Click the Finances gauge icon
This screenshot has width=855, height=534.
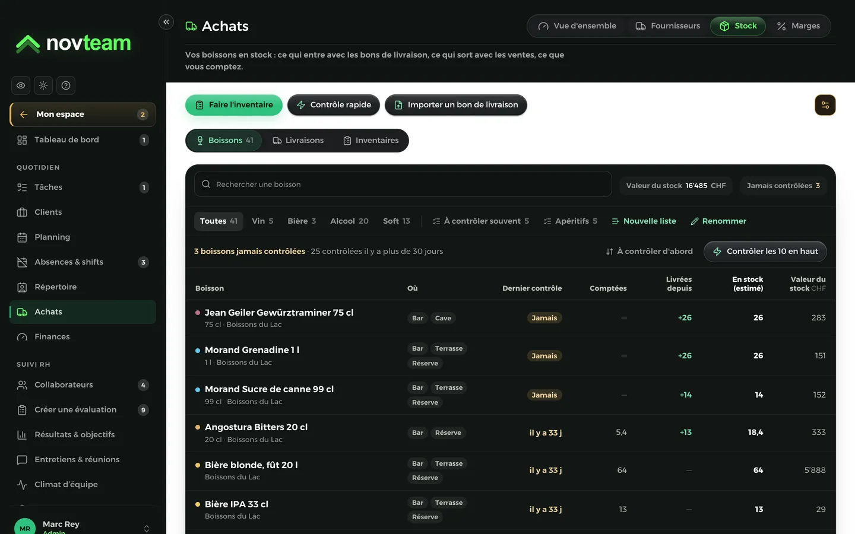(22, 337)
